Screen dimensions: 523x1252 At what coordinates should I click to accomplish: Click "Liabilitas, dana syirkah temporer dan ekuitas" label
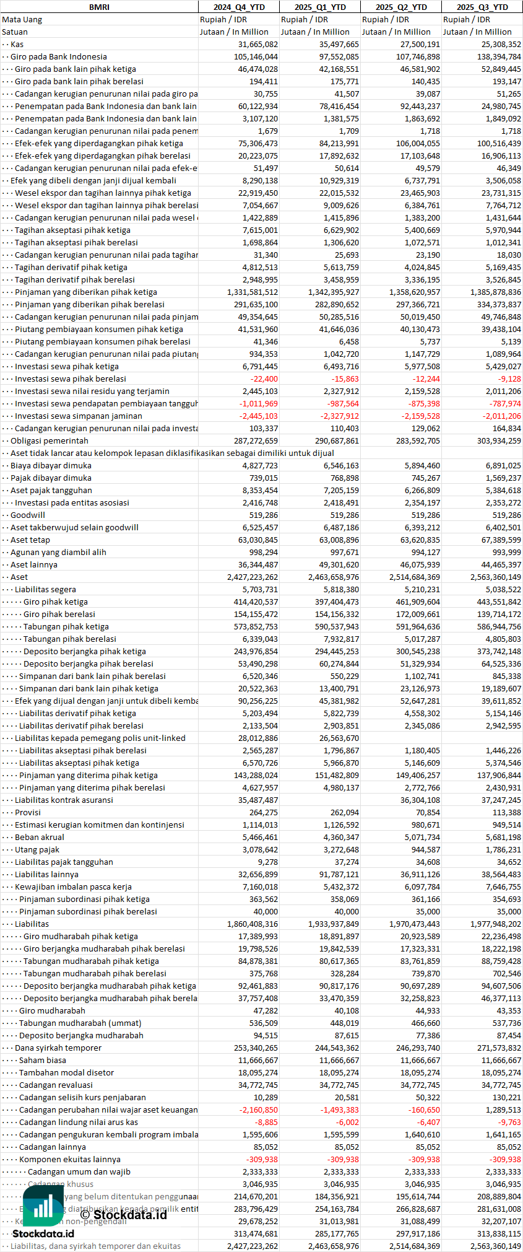[x=96, y=1246]
